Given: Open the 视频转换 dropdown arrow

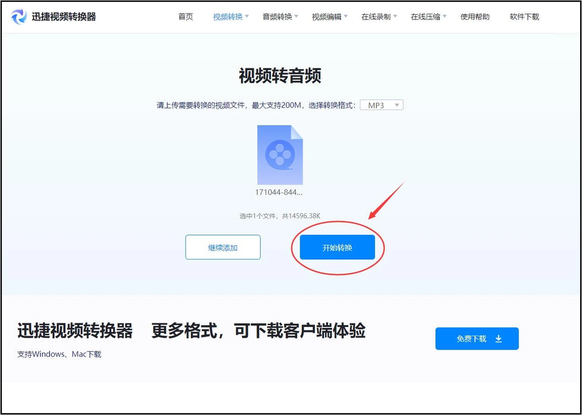Looking at the screenshot, I should pyautogui.click(x=248, y=16).
